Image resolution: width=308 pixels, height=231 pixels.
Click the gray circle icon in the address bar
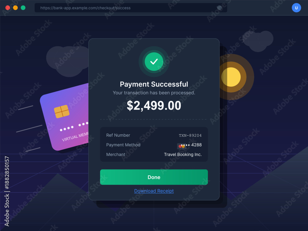219,8
